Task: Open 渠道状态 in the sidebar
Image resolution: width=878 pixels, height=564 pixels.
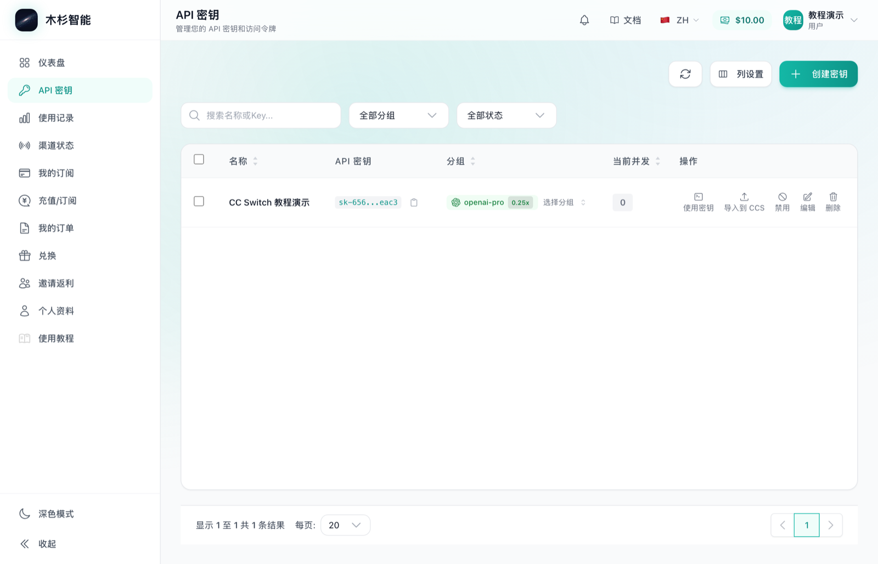Action: tap(80, 145)
